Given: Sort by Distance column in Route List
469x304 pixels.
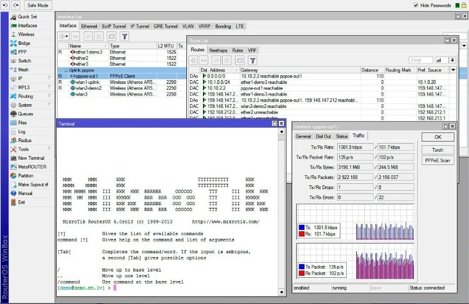Looking at the screenshot, I should click(x=372, y=70).
